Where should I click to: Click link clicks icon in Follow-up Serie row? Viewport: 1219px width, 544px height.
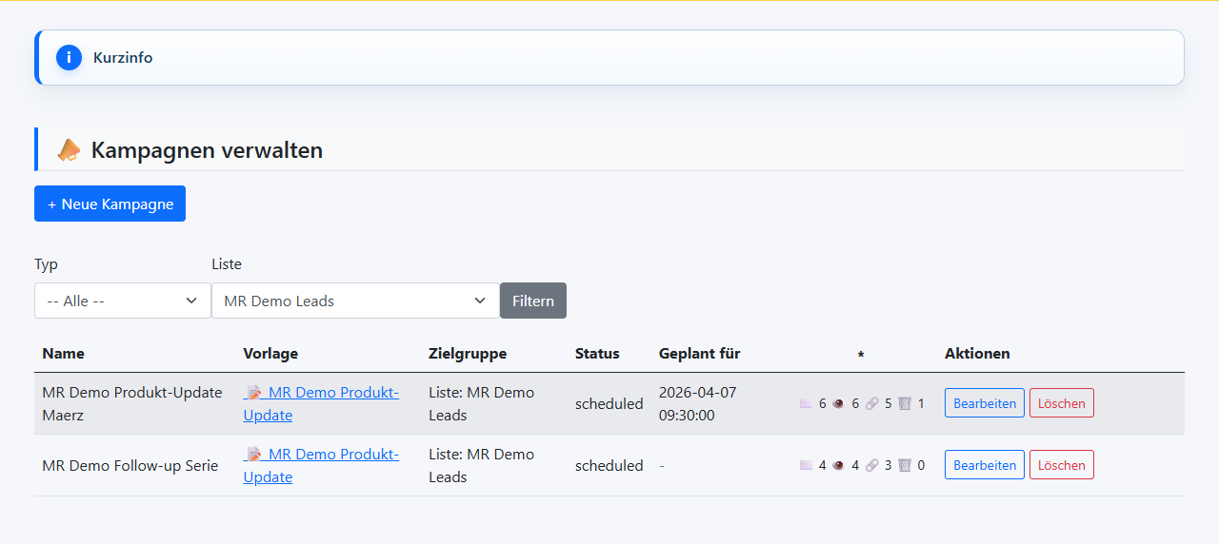[x=871, y=465]
